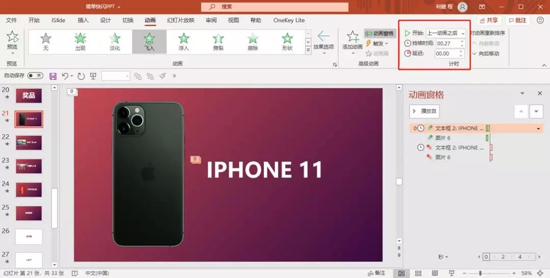Screen dimensions: 550x278
Task: Open the 设计 design tab
Action: click(x=105, y=20)
